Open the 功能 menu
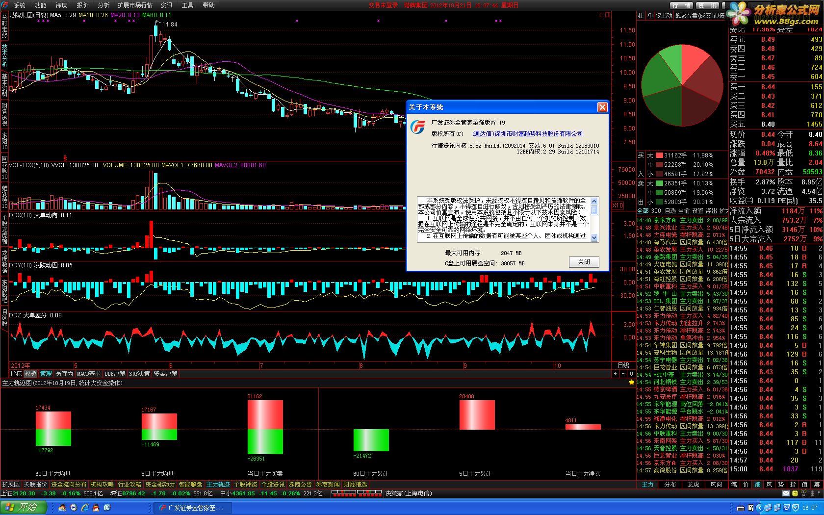 tap(40, 5)
